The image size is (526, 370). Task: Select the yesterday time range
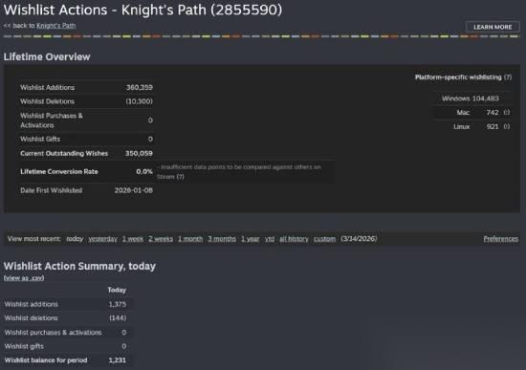tap(102, 239)
